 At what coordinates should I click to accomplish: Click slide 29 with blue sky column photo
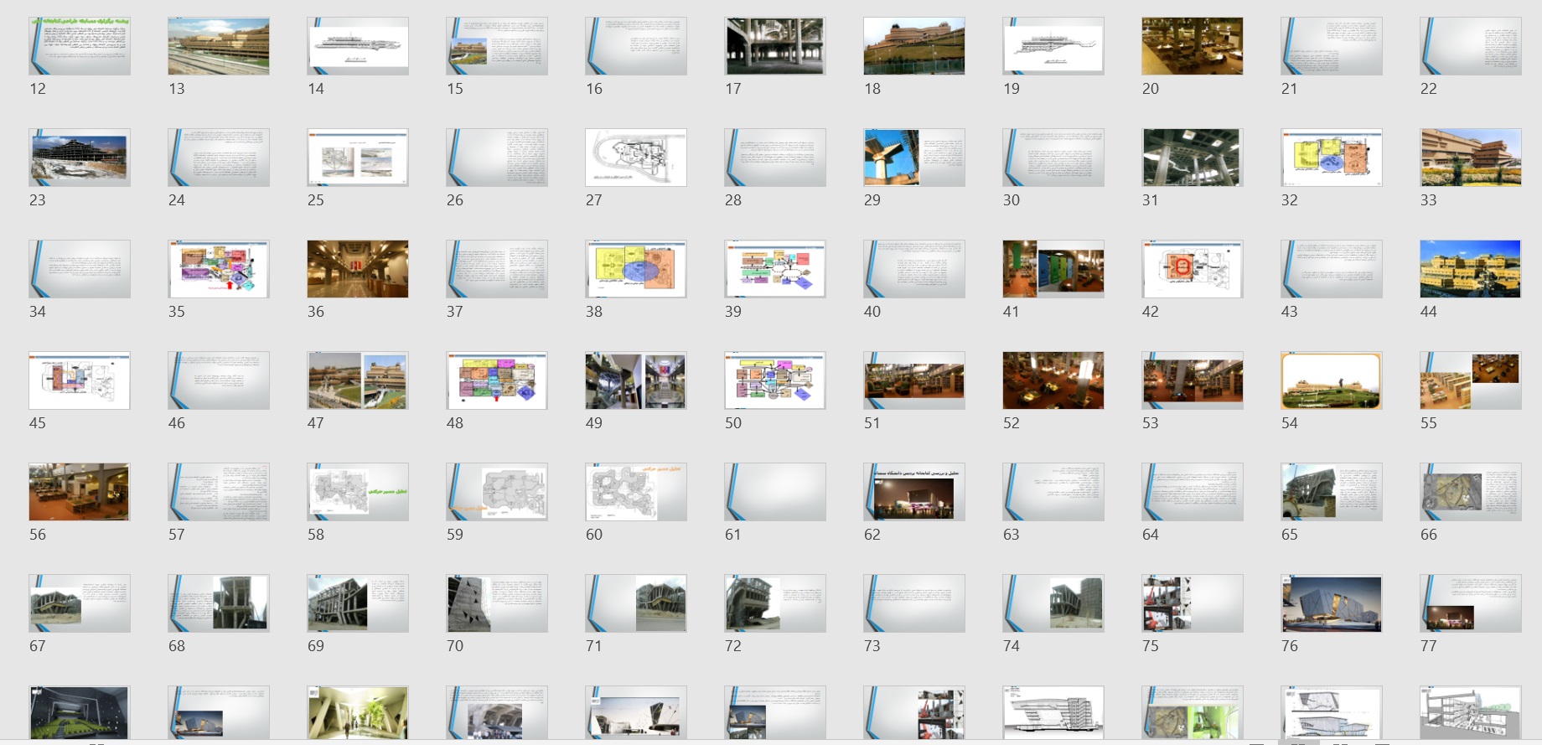pos(914,158)
